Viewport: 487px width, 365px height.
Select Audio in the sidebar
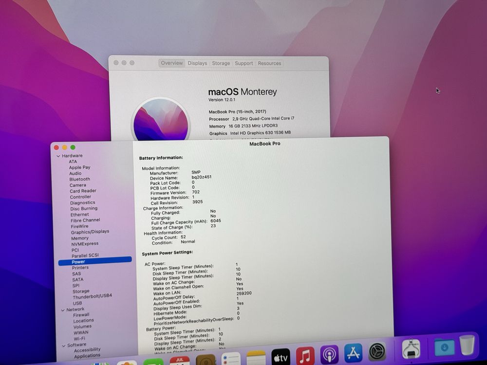pyautogui.click(x=75, y=173)
